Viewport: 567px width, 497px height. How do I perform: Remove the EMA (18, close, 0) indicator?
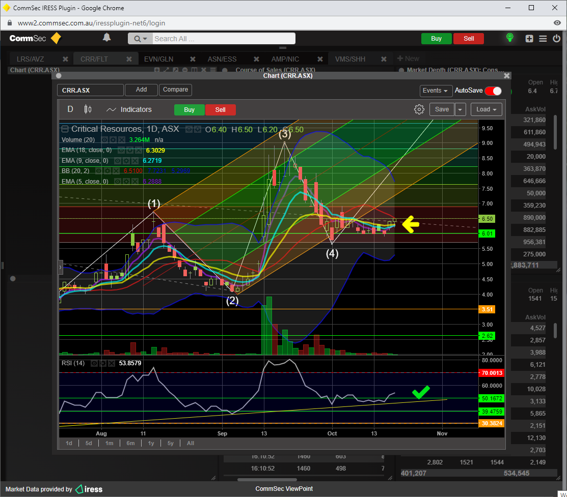(139, 150)
